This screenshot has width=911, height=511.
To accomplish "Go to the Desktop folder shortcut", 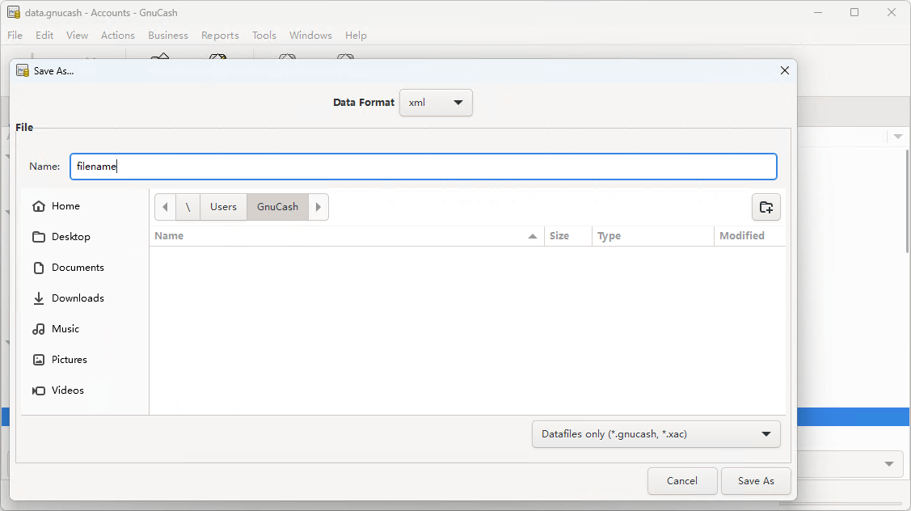I will [x=70, y=237].
